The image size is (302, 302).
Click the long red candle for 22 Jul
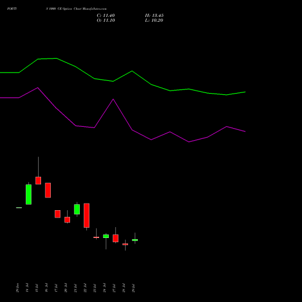pyautogui.click(x=86, y=216)
